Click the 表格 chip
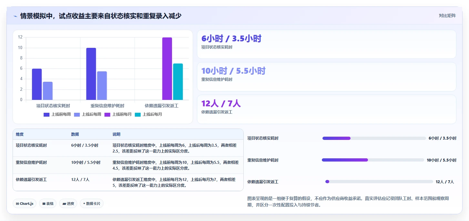The height and width of the screenshot is (221, 469). [x=48, y=204]
